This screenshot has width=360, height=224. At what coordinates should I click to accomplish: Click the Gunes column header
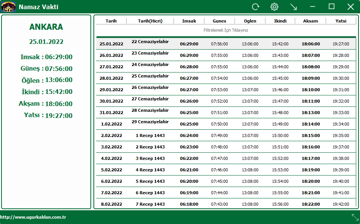[219, 21]
